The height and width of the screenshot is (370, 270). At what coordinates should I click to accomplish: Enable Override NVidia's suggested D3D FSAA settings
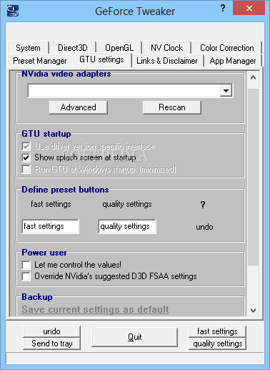point(26,276)
